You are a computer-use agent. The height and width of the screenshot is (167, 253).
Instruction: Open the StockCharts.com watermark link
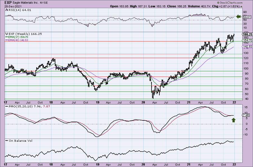coord(230,3)
